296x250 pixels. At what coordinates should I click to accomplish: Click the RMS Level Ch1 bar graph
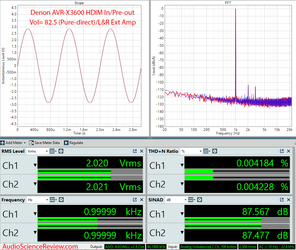(90, 172)
